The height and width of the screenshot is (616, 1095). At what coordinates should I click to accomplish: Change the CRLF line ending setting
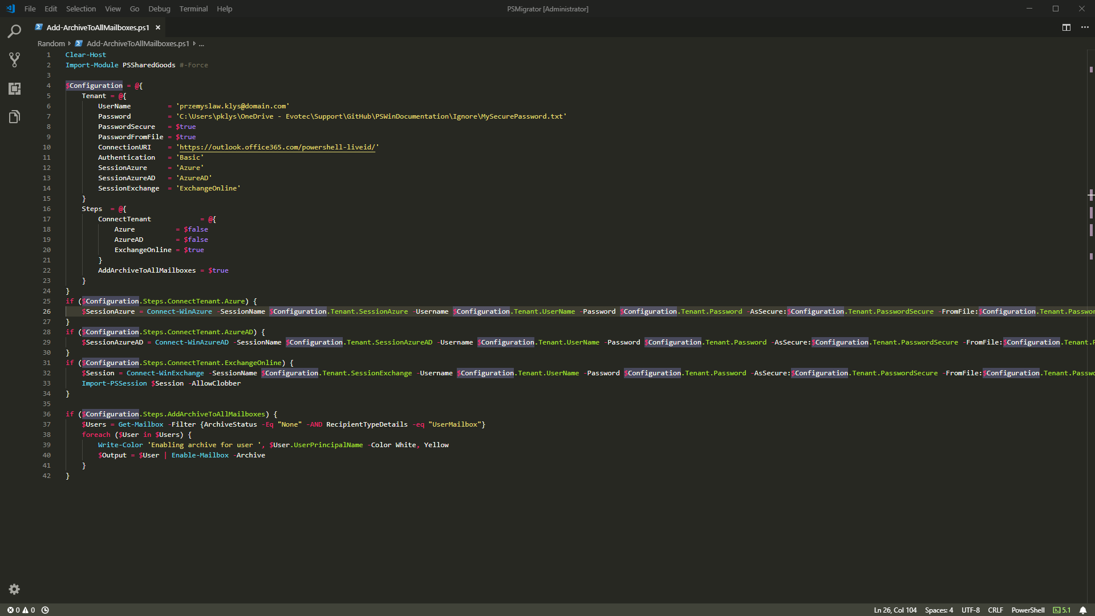click(x=995, y=610)
